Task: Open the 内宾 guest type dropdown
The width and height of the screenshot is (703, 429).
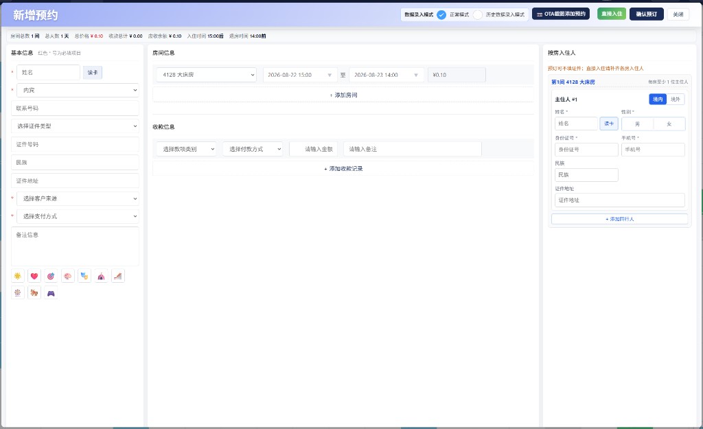Action: [78, 90]
